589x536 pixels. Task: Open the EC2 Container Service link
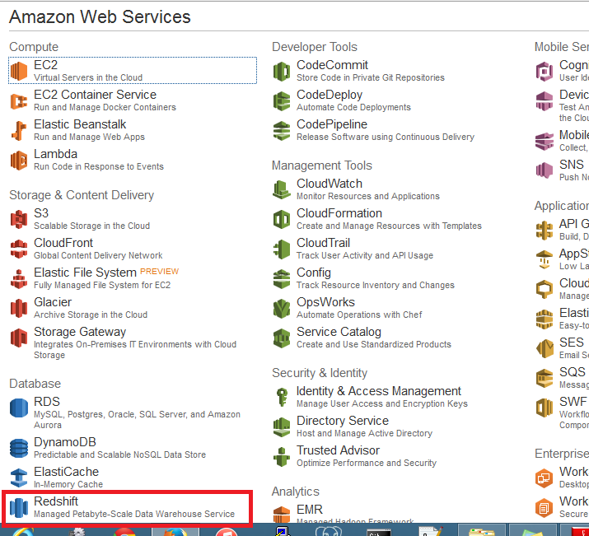click(x=95, y=95)
